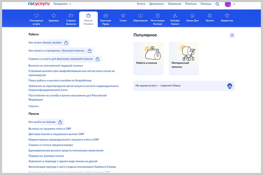Open Как выйти на пенсию
The width and height of the screenshot is (263, 175).
(42, 122)
